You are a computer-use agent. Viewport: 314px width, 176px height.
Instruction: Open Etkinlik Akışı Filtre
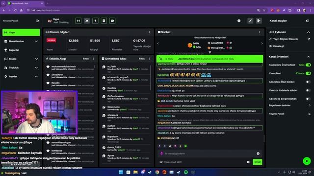coord(86,59)
